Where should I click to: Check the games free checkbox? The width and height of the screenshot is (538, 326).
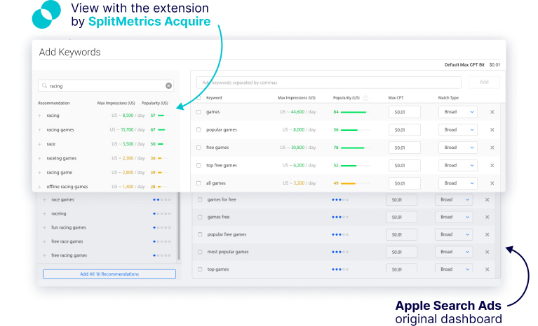pyautogui.click(x=200, y=218)
